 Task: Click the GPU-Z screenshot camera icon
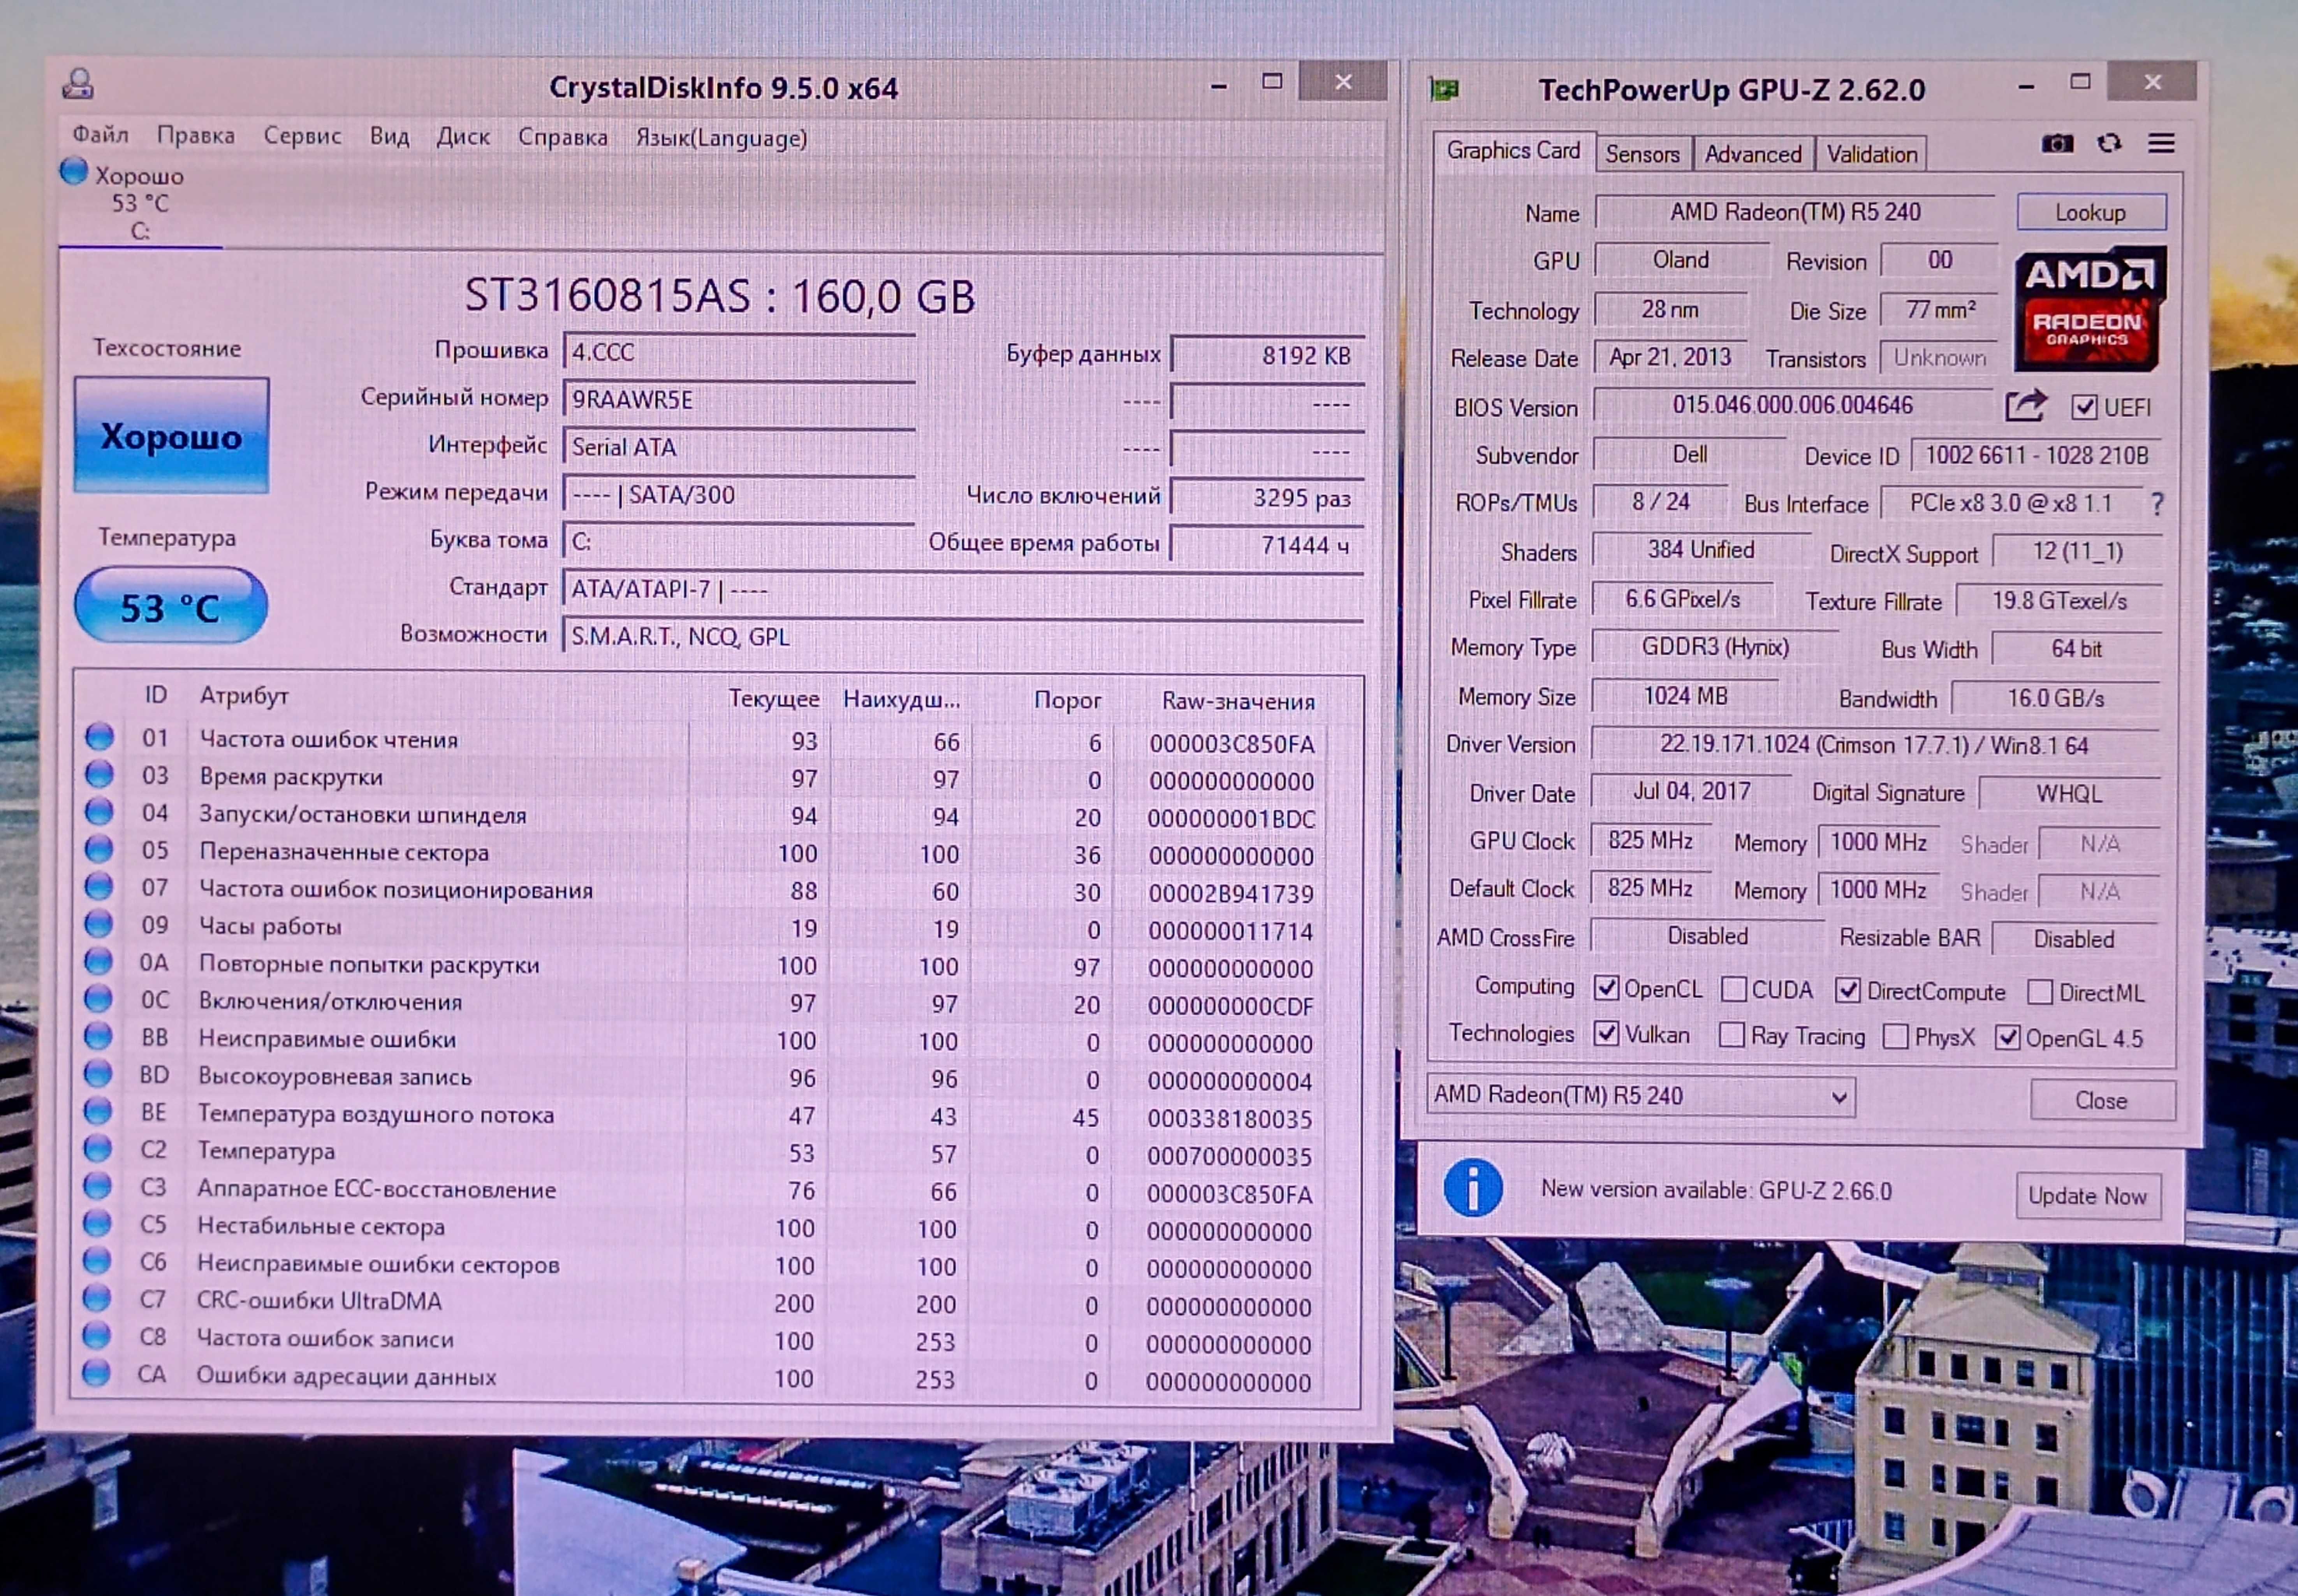2057,144
